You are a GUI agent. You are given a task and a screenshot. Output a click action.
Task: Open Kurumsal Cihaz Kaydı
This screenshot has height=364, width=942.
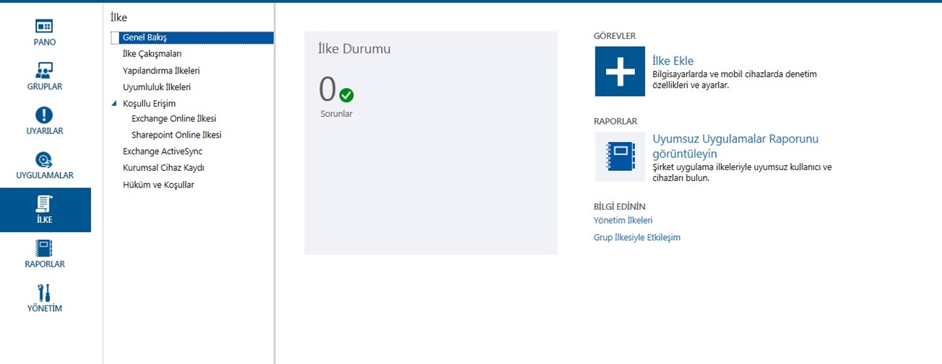click(x=163, y=168)
